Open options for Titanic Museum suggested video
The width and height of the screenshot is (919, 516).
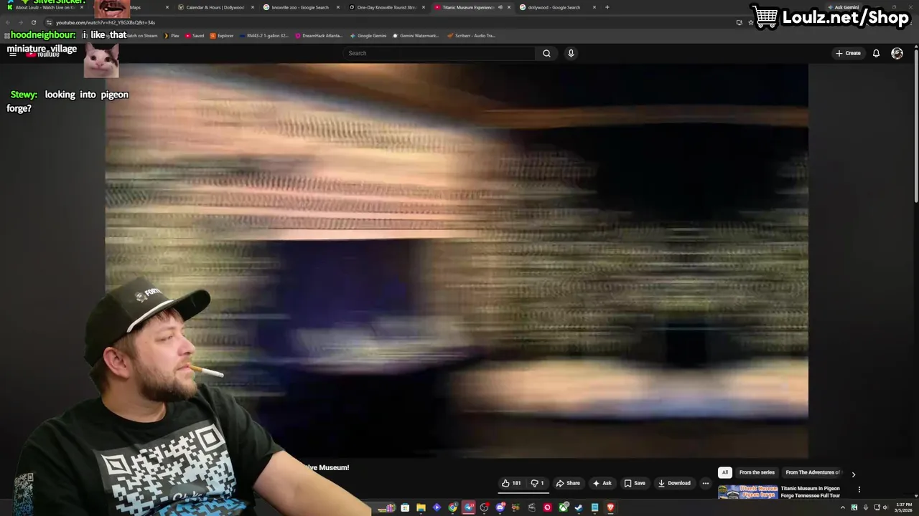tap(859, 490)
